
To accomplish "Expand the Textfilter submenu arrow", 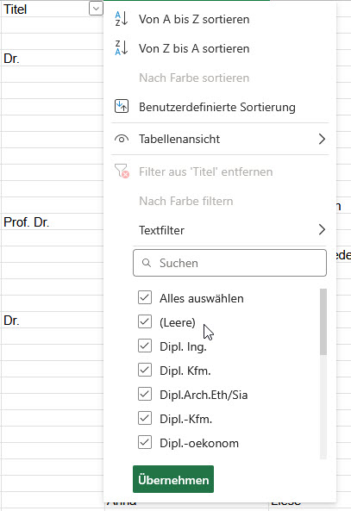I will point(322,230).
